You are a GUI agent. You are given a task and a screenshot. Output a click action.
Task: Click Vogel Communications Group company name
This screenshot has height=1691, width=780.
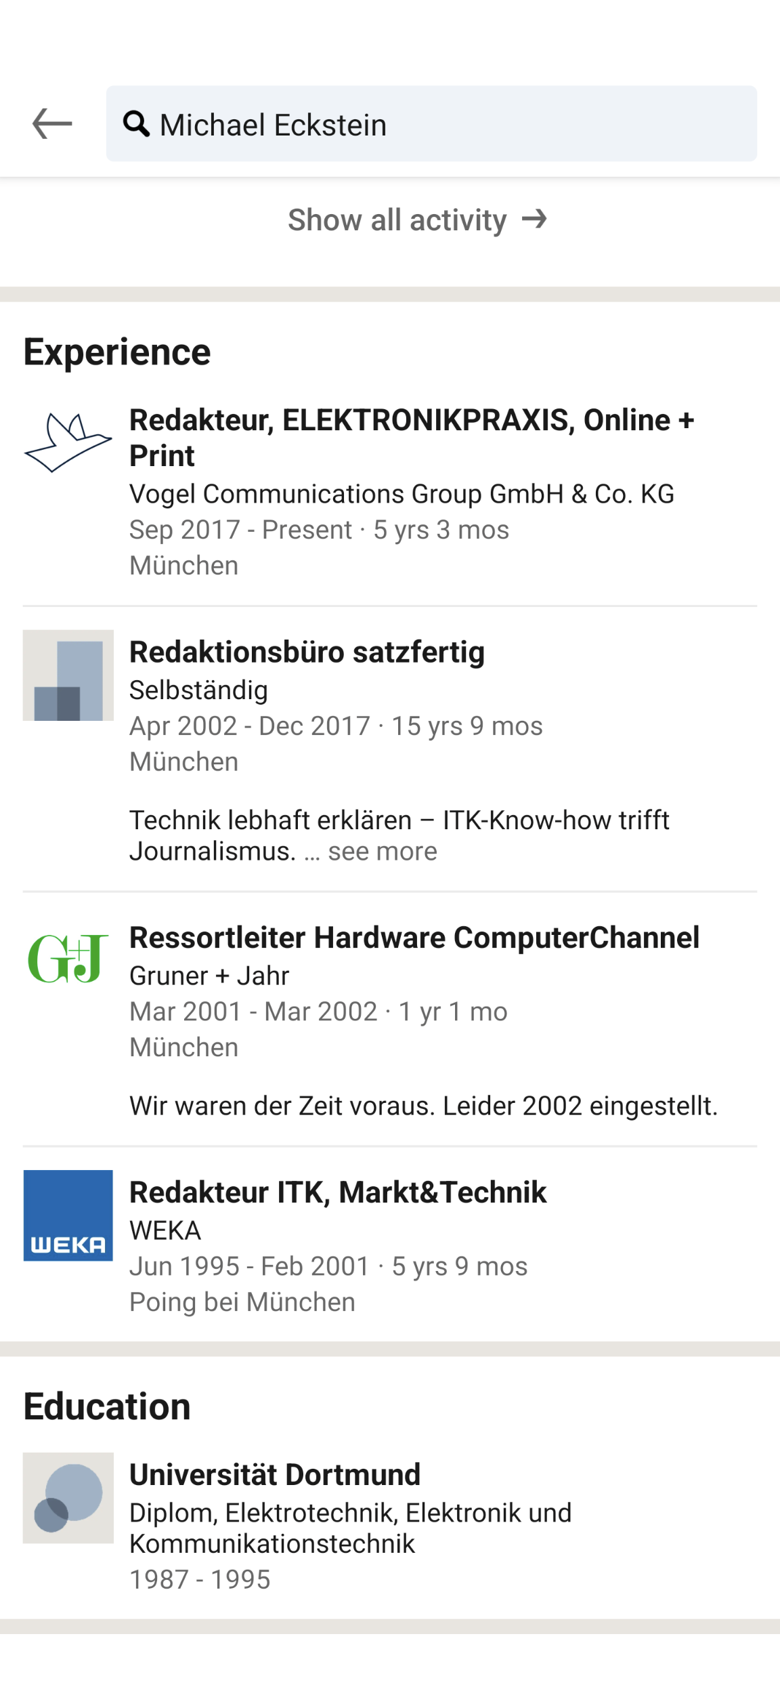click(402, 494)
